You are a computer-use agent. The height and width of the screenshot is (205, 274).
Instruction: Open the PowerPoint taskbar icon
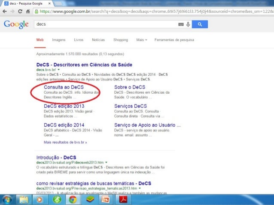coord(106,199)
